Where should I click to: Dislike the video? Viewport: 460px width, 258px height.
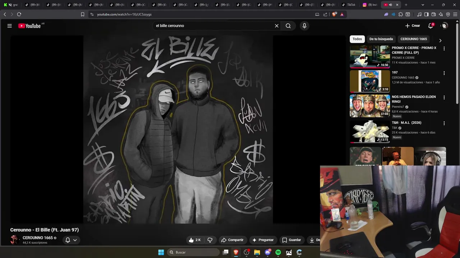210,240
